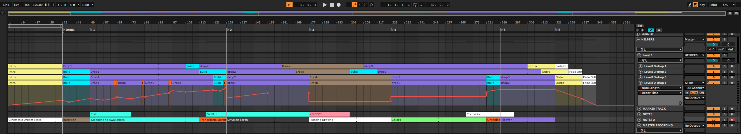
Task: Open the MIDI mapping mode
Action: pos(714,5)
